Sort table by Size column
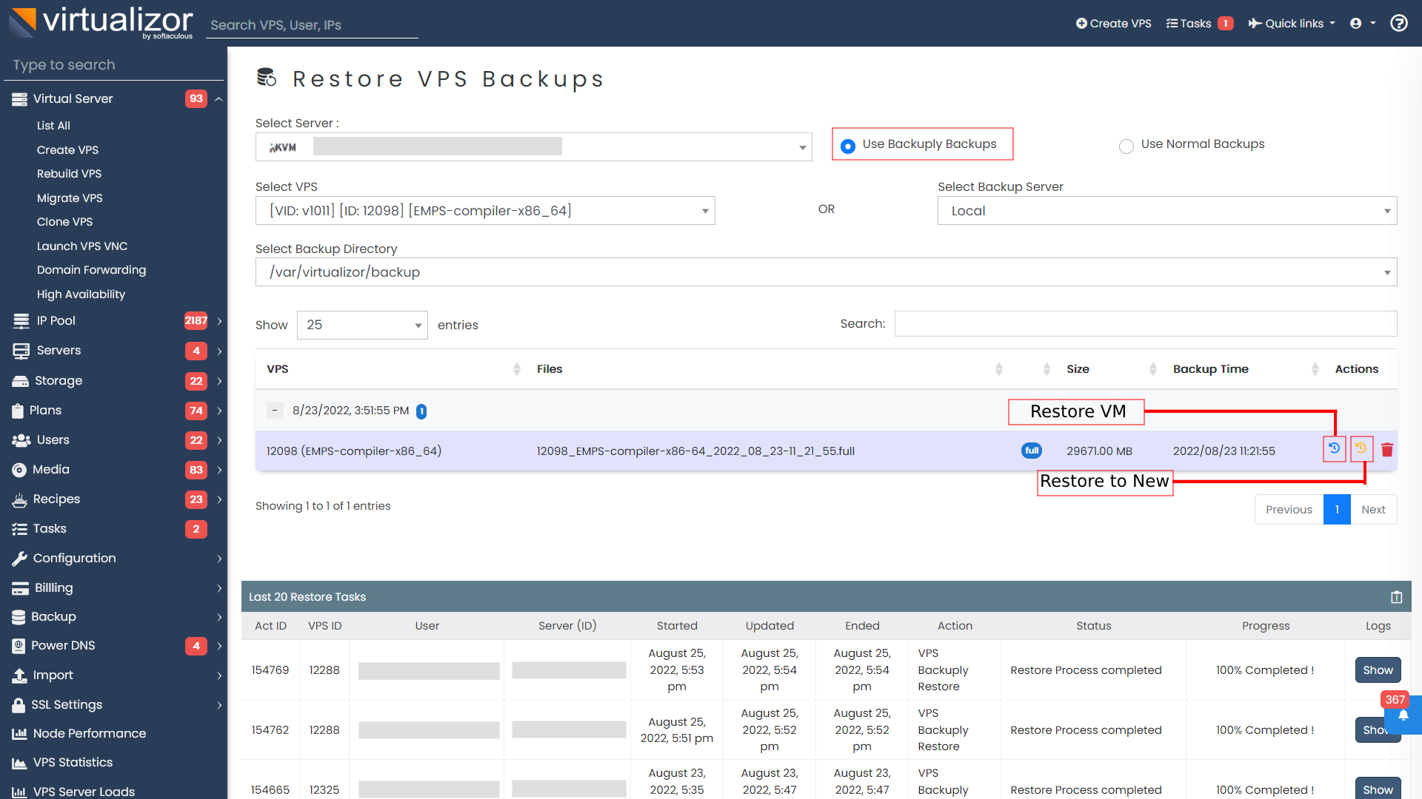Screen dimensions: 1422x799 point(1108,369)
